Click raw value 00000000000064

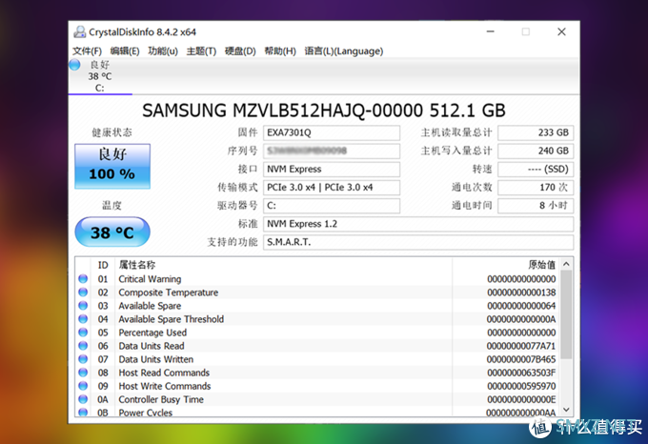[x=521, y=306]
